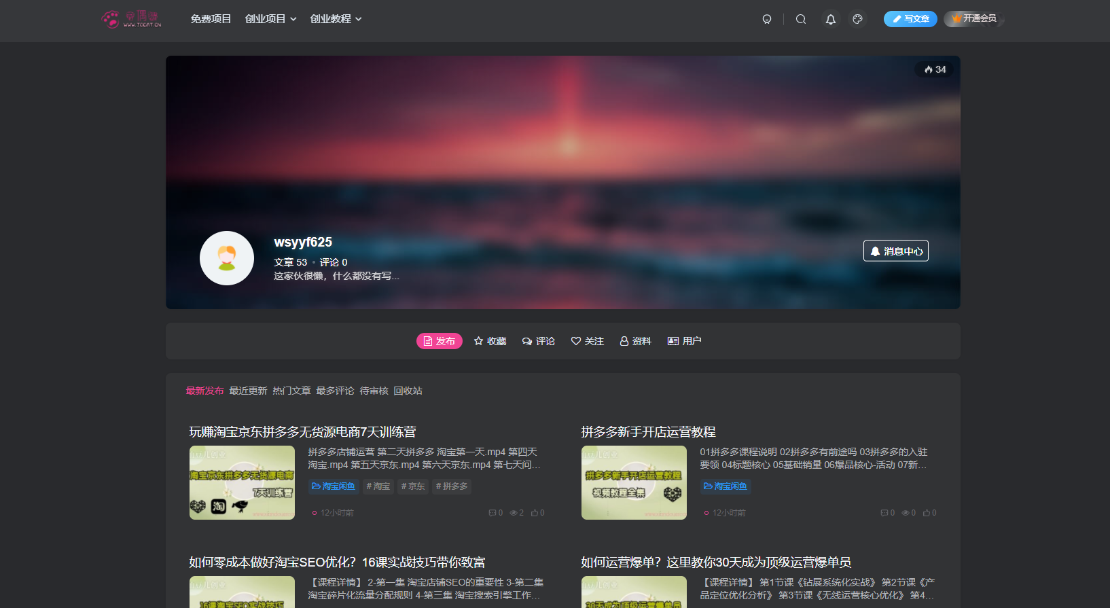Image resolution: width=1110 pixels, height=608 pixels.
Task: Select the 用户 tab
Action: pos(685,341)
